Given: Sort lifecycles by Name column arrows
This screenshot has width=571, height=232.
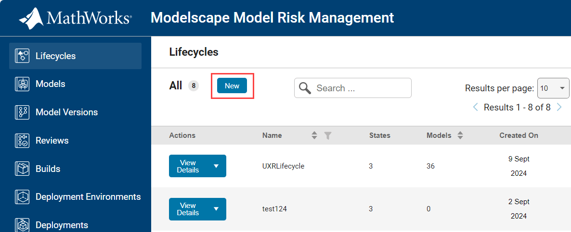Looking at the screenshot, I should coord(314,135).
